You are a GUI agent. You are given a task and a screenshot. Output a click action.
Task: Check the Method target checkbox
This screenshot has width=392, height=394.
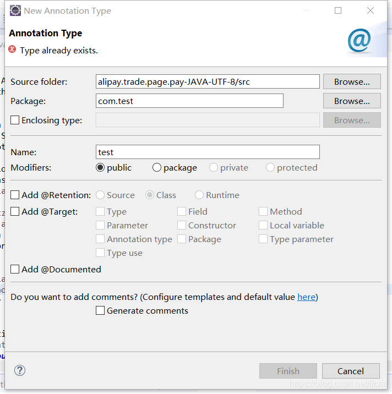pos(263,211)
